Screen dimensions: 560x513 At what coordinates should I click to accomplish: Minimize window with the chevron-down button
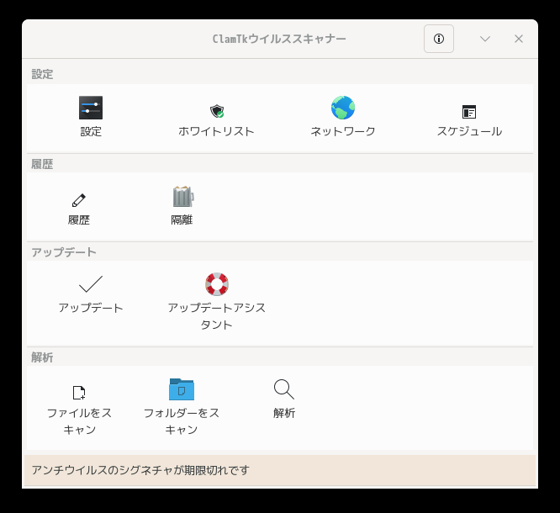(485, 39)
